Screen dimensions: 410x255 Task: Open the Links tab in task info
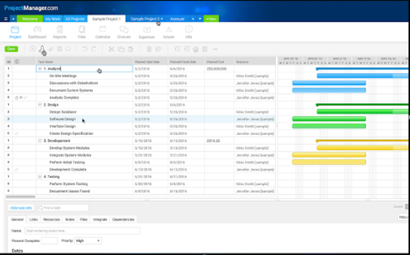33,220
